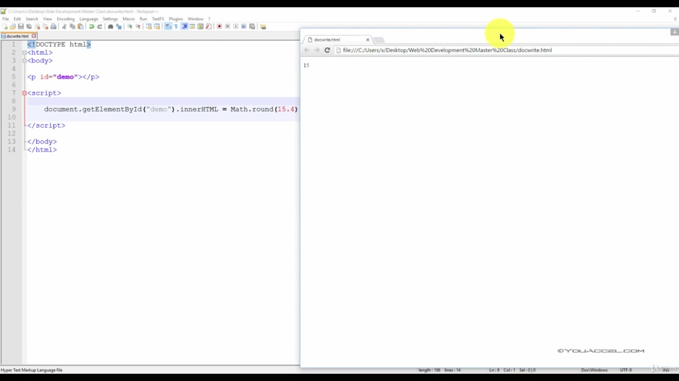Screen dimensions: 679x381
Task: Open the TextFX menu
Action: click(158, 19)
